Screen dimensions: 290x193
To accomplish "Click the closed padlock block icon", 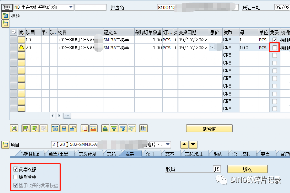I will (x=64, y=129).
